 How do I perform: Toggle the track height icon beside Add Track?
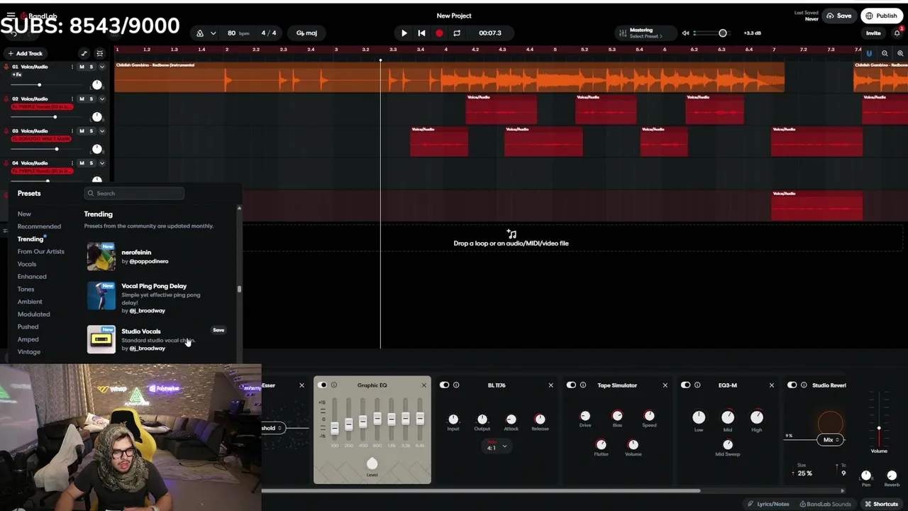[x=99, y=53]
